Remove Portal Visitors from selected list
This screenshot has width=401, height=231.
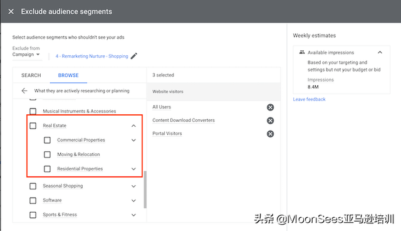point(270,134)
